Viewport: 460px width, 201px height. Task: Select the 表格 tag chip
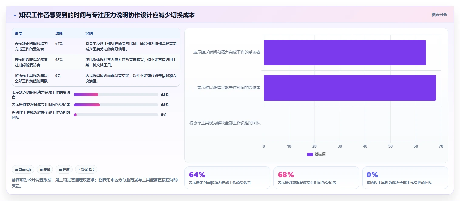(x=45, y=169)
